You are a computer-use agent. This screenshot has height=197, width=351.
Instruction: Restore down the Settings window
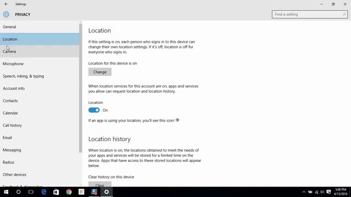(333, 4)
